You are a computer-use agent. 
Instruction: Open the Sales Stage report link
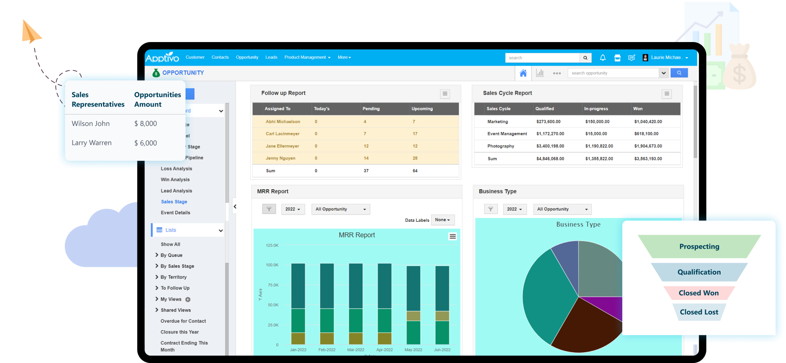tap(174, 202)
